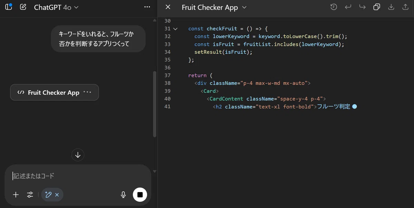This screenshot has width=414, height=208.
Task: Click the <Card> tag on line 39
Action: pos(210,91)
